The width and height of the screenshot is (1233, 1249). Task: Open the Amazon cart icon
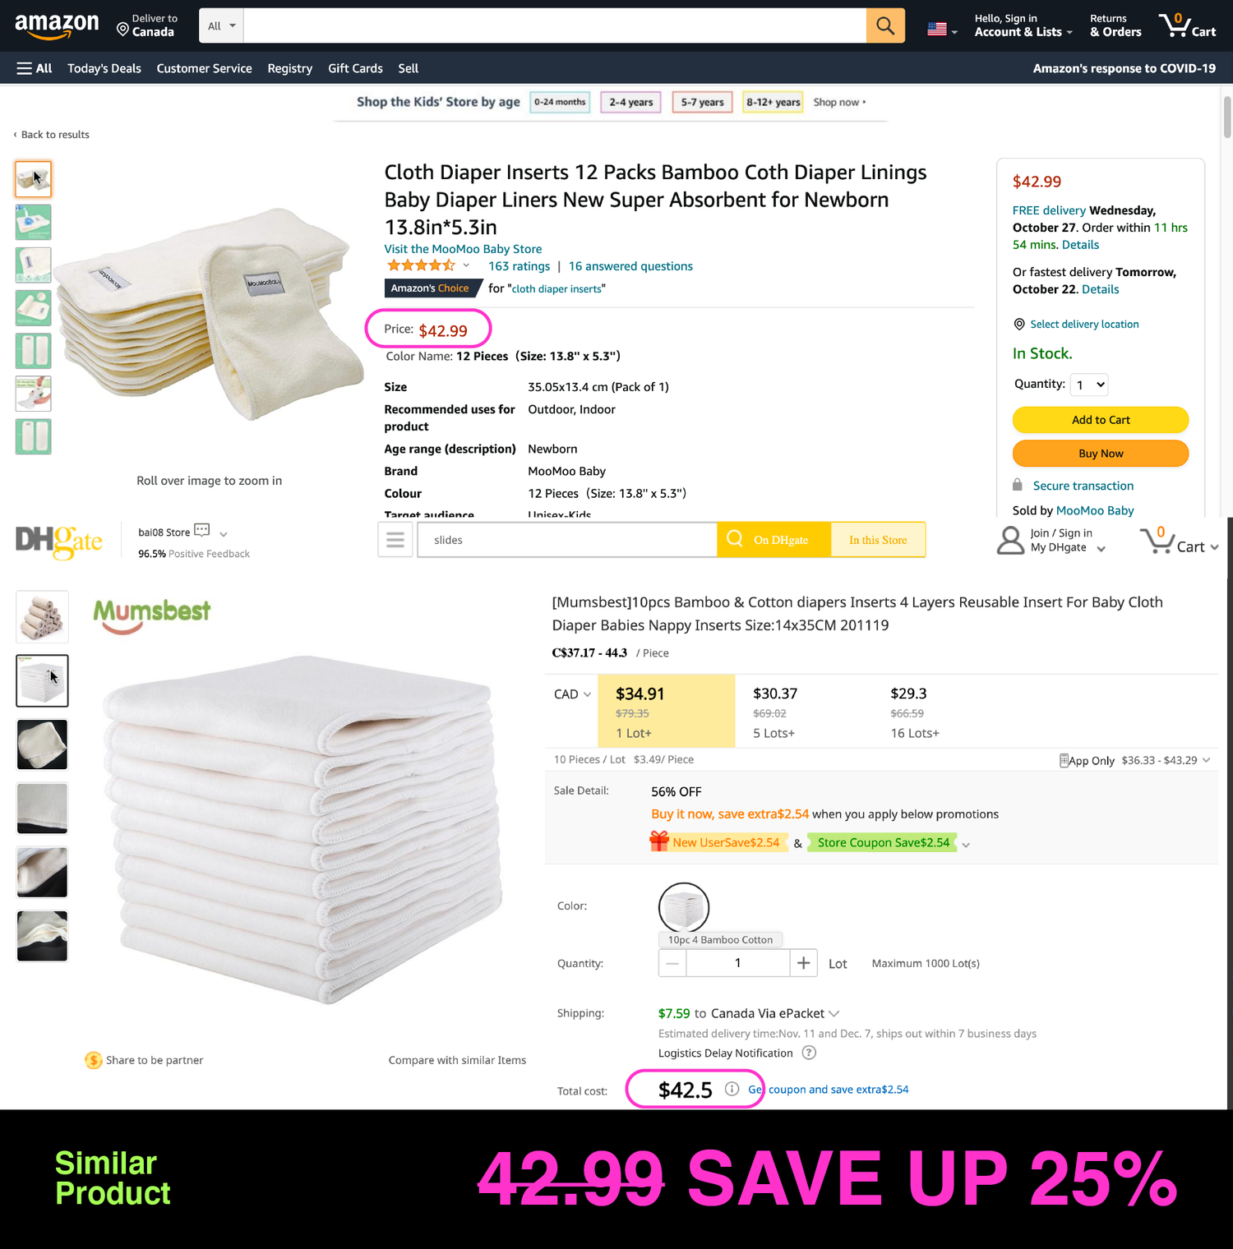click(x=1188, y=25)
